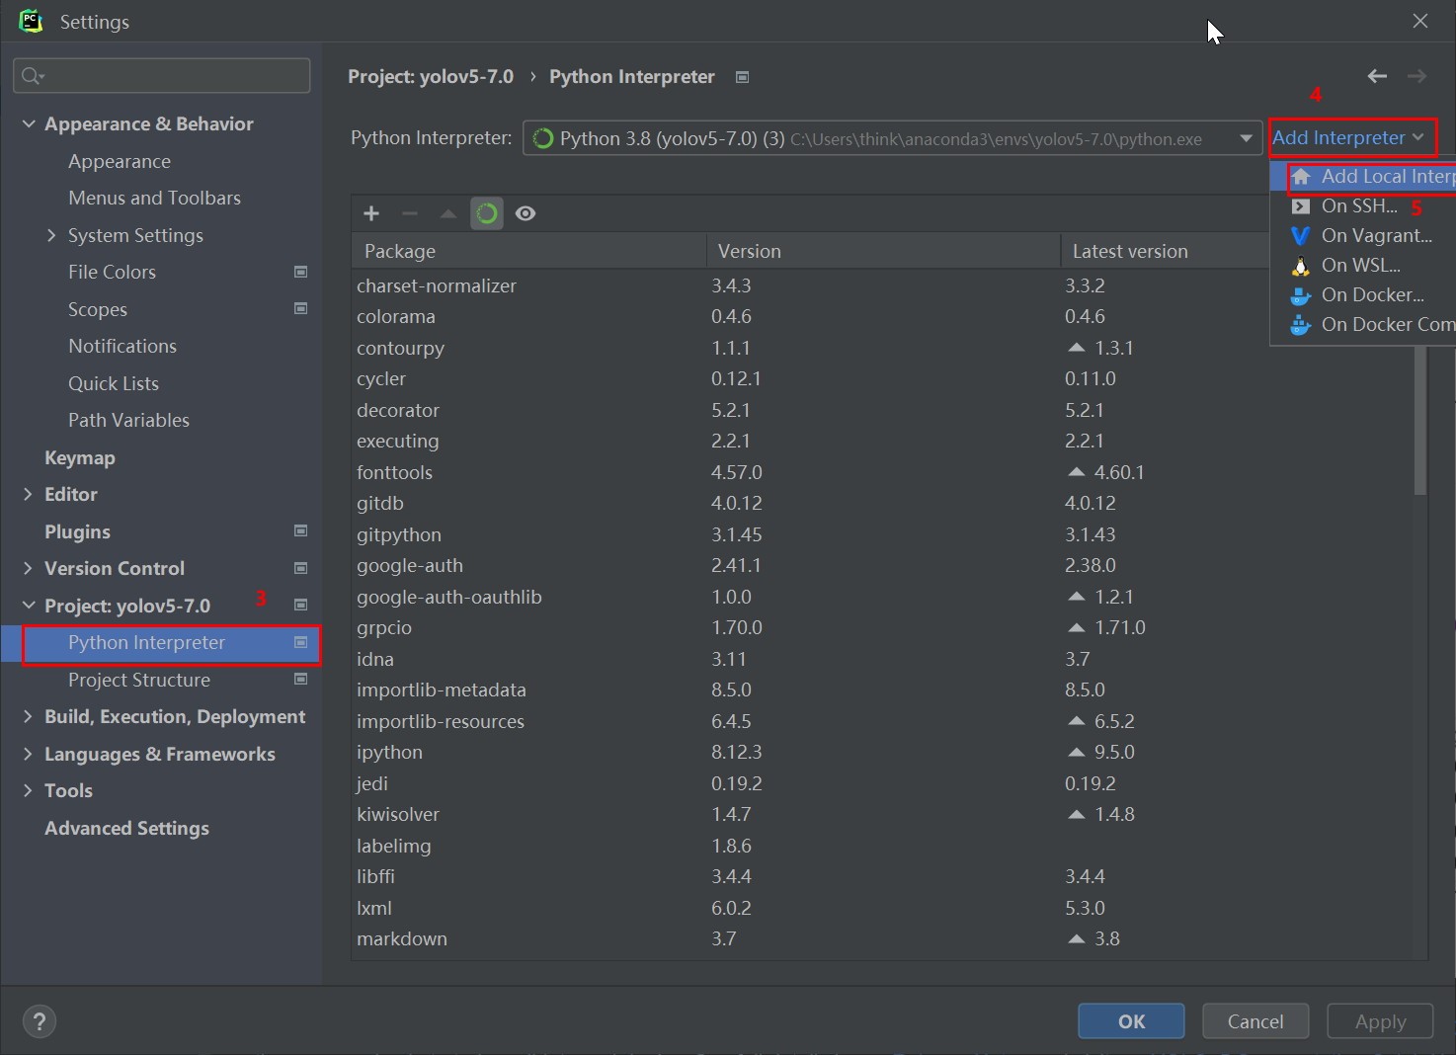Click the package list vertical scrollbar
This screenshot has height=1055, width=1456.
point(1419,420)
